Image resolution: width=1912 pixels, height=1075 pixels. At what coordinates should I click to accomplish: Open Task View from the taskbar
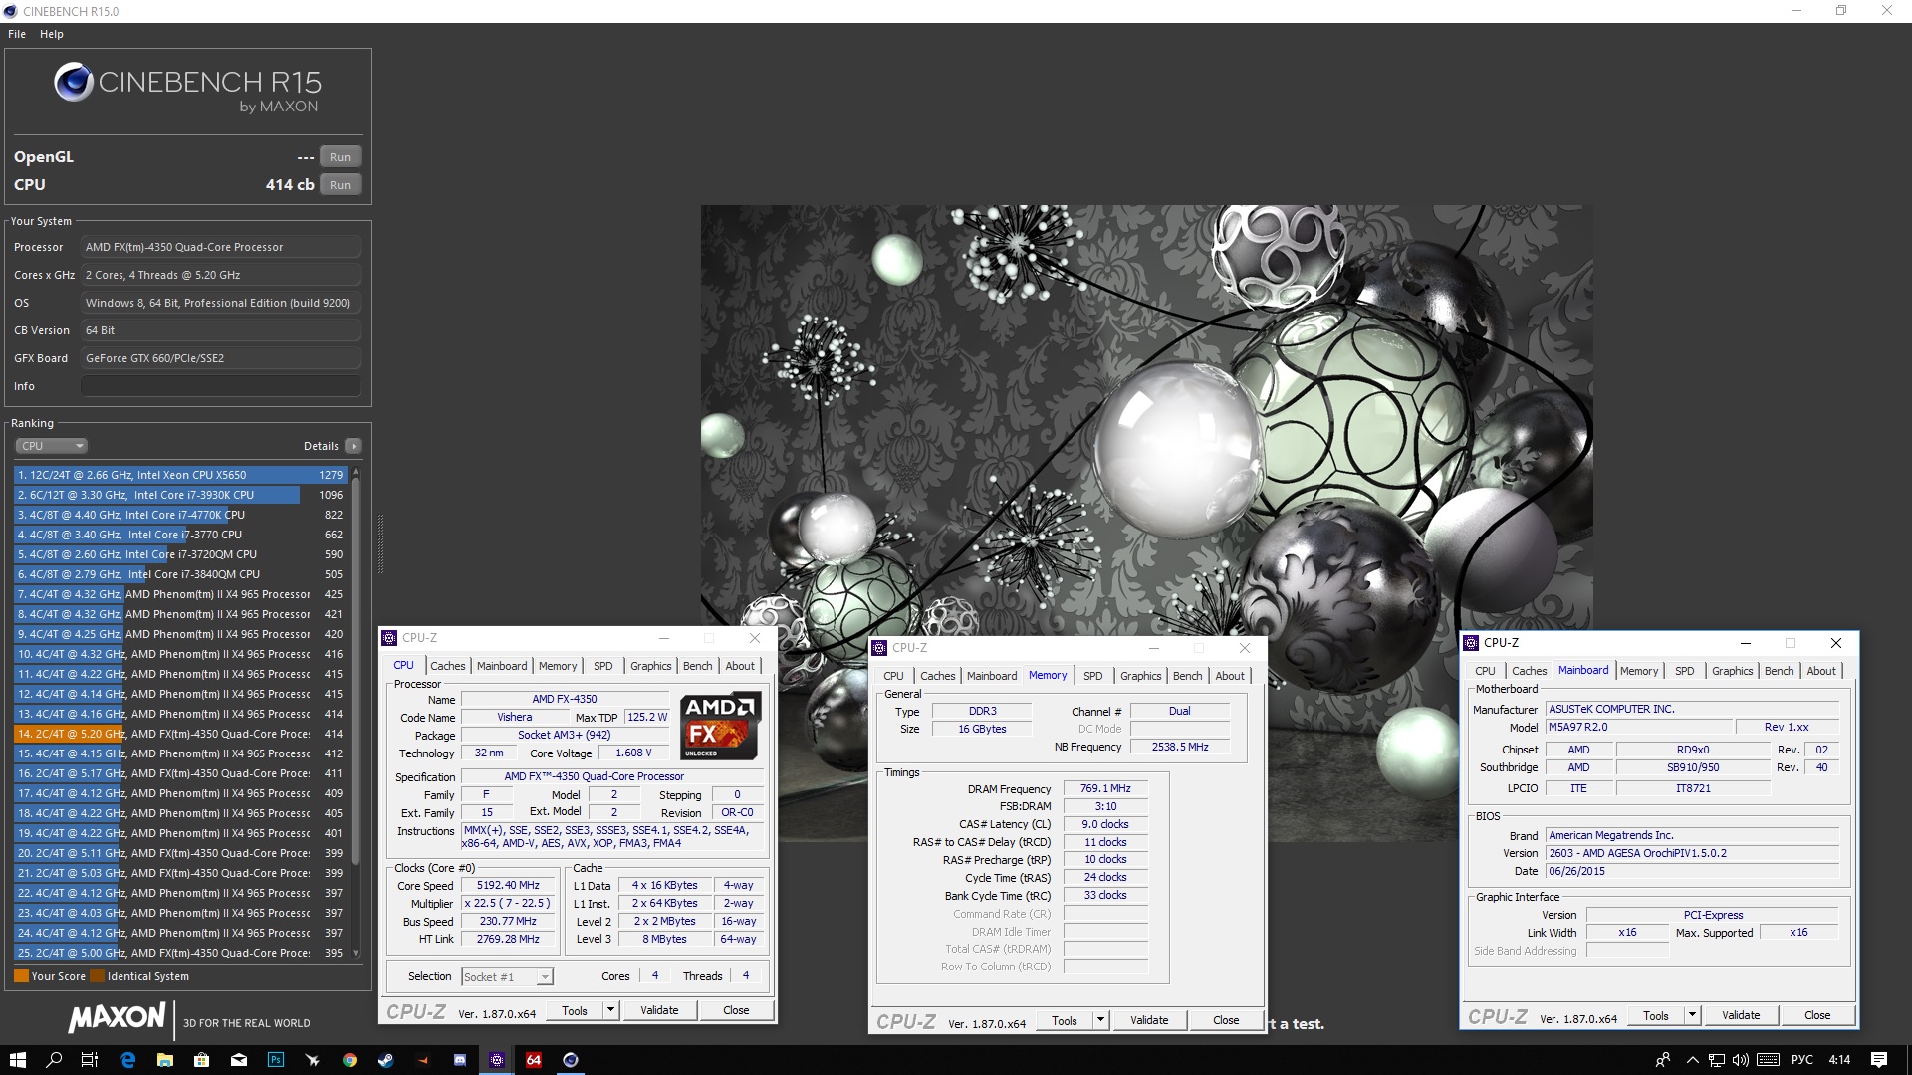coord(90,1060)
